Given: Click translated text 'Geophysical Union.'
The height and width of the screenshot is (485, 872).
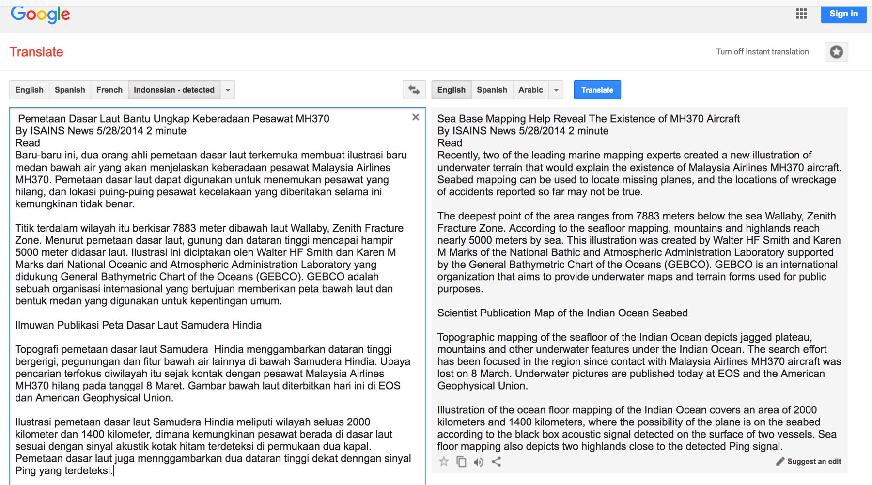Looking at the screenshot, I should coord(483,386).
